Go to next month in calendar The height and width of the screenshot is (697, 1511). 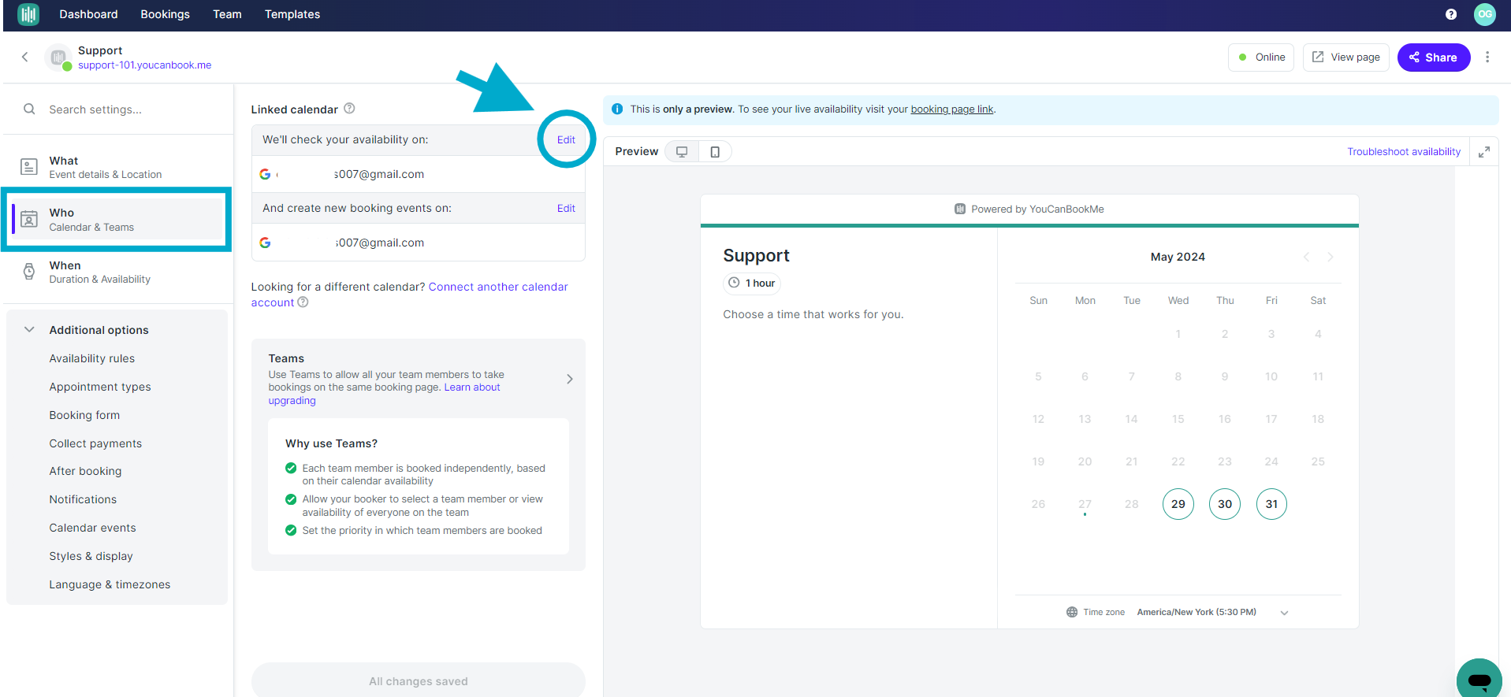pyautogui.click(x=1330, y=257)
